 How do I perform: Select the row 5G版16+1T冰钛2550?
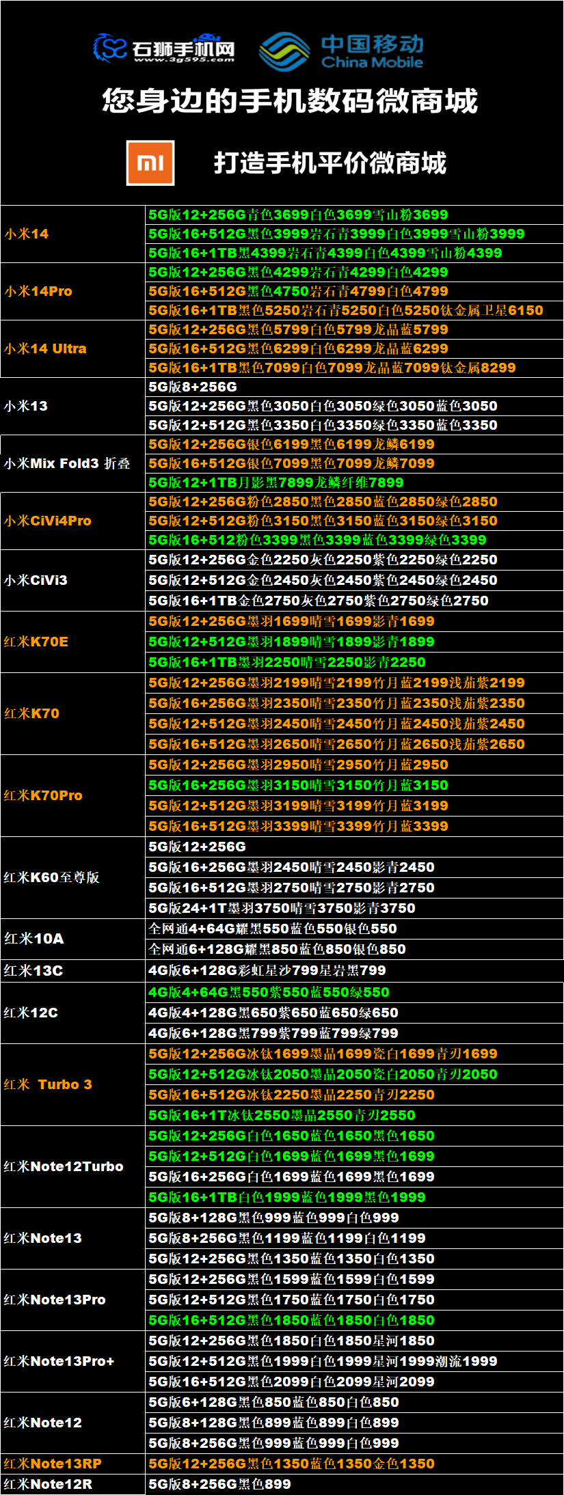355,1115
